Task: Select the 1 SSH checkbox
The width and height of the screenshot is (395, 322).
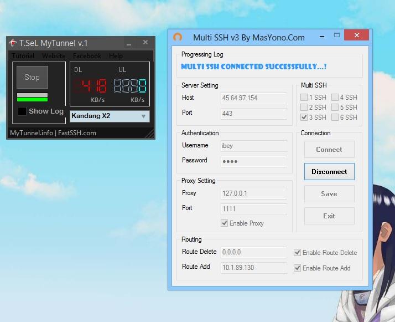Action: coord(304,97)
